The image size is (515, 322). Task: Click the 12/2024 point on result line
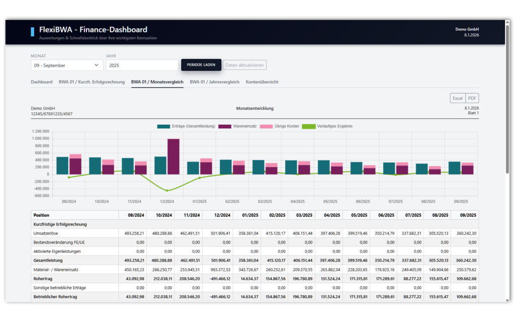pyautogui.click(x=167, y=191)
